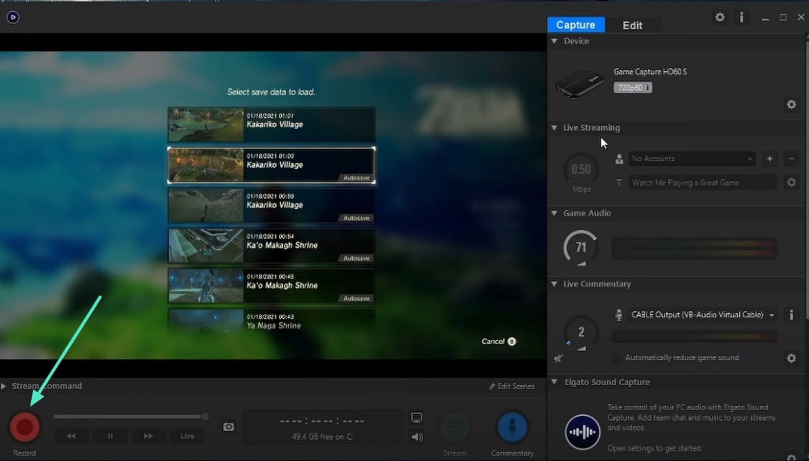Click Cancel in the game preview
The height and width of the screenshot is (461, 809).
click(x=498, y=341)
